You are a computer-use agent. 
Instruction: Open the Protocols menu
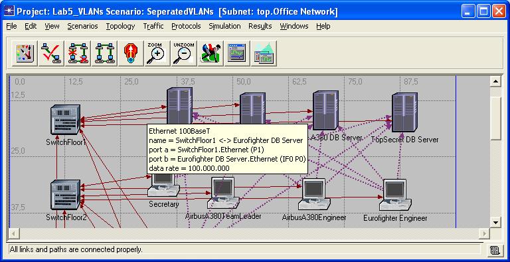click(x=186, y=26)
